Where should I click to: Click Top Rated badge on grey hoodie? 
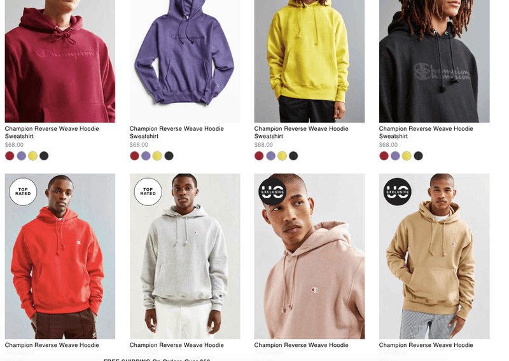click(148, 192)
